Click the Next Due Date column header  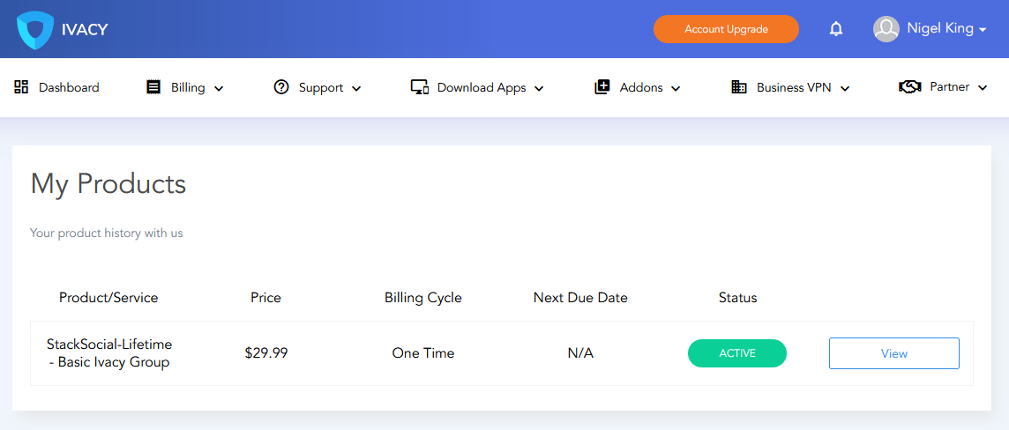click(x=580, y=298)
